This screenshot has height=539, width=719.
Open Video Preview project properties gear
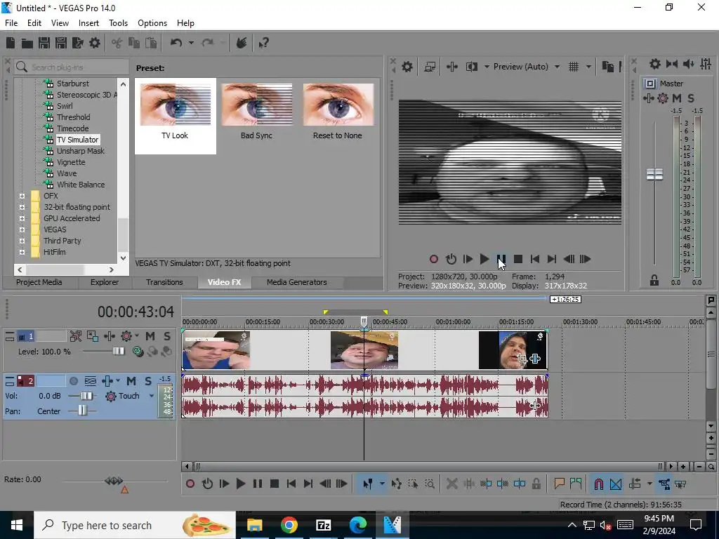[407, 67]
